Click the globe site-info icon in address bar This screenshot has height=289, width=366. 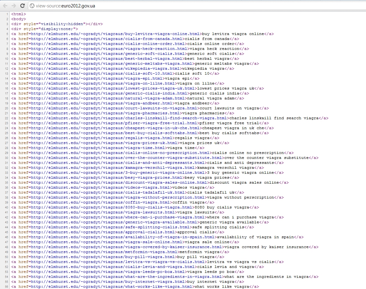coord(32,6)
